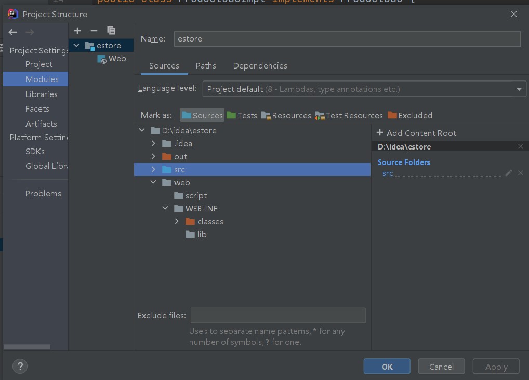Image resolution: width=529 pixels, height=380 pixels.
Task: Open SDKs platform settings
Action: 35,152
